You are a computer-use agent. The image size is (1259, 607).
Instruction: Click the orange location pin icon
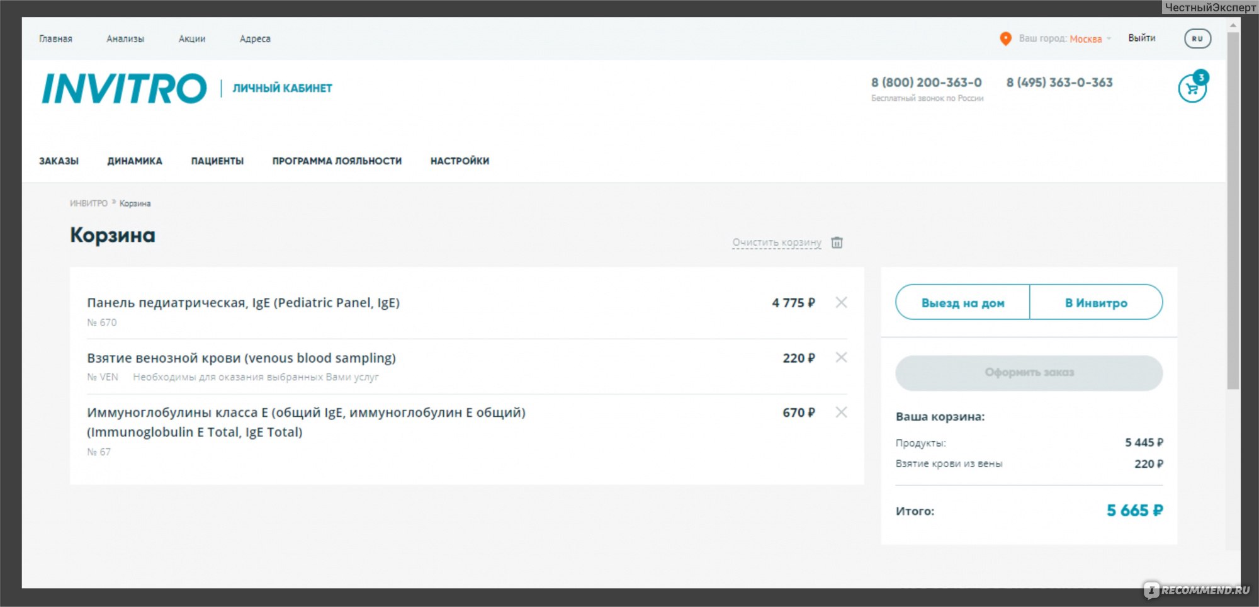(x=1005, y=38)
